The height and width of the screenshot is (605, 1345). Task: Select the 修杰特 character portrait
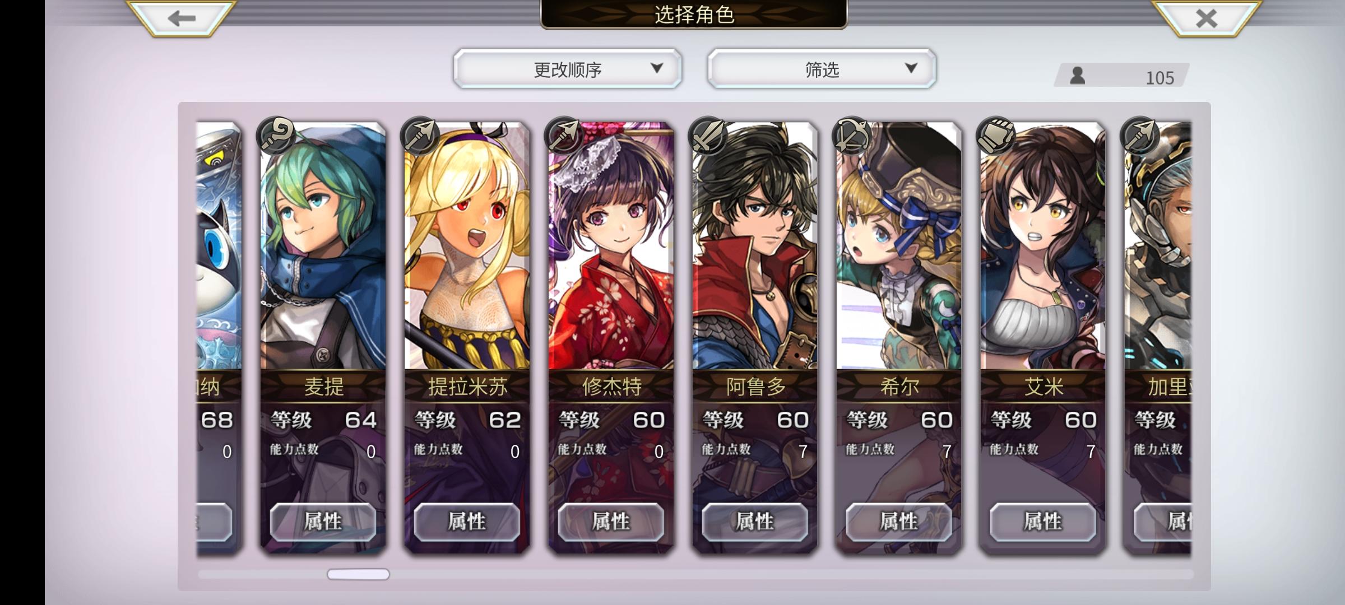pyautogui.click(x=611, y=246)
